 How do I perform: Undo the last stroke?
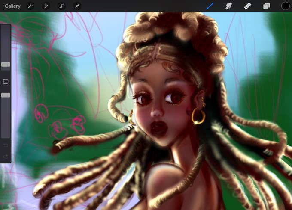(x=6, y=145)
